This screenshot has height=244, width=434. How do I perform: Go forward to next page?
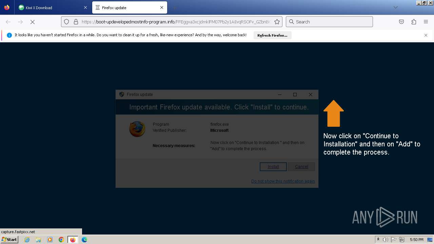coord(20,22)
